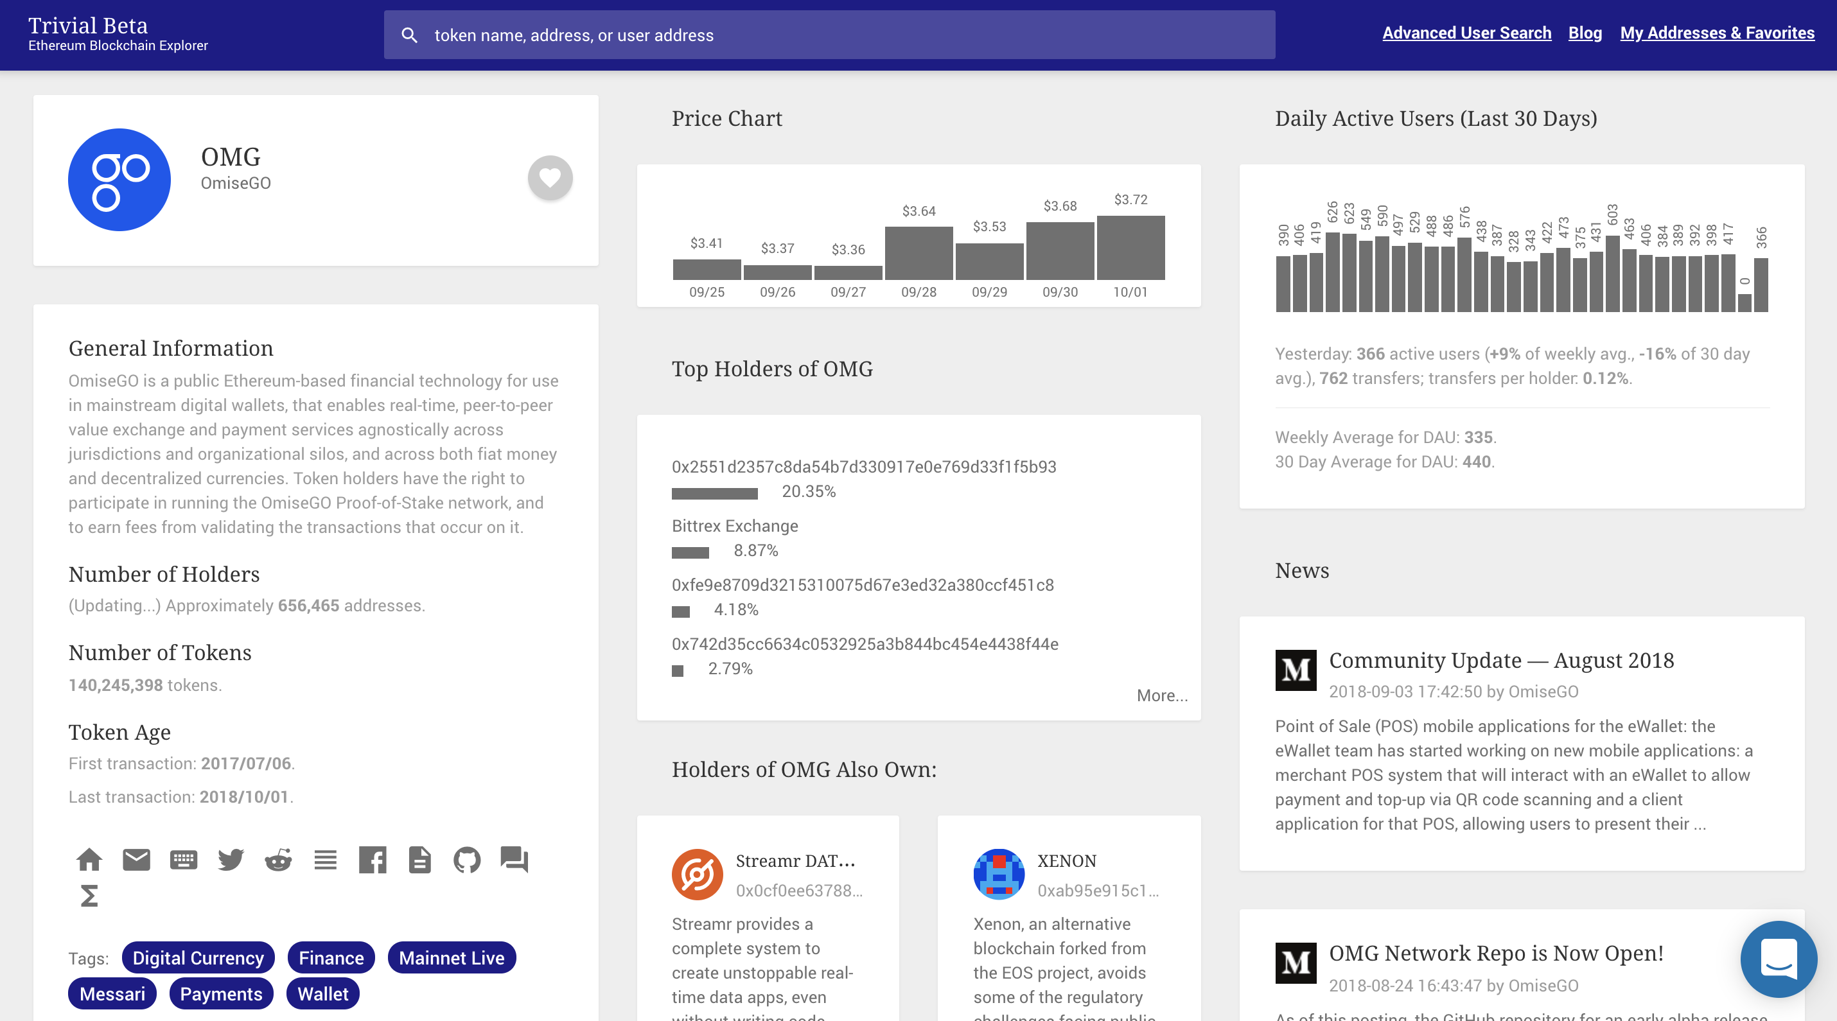Click the 09/29 price bar showing $3.53

pyautogui.click(x=989, y=261)
